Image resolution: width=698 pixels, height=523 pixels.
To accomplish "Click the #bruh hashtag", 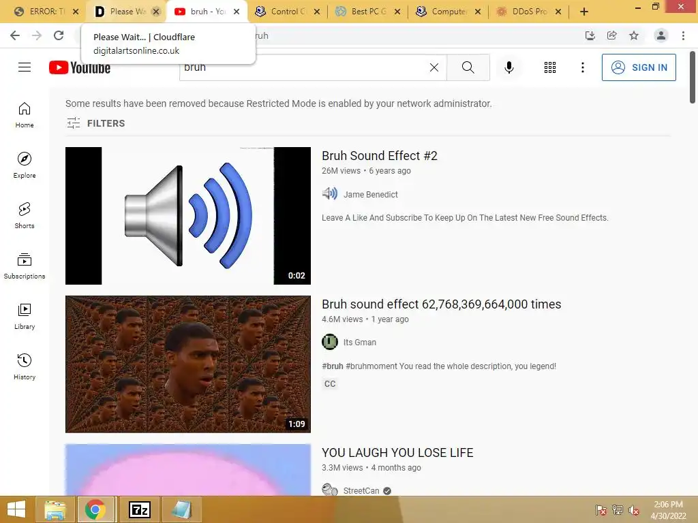I will click(x=333, y=366).
